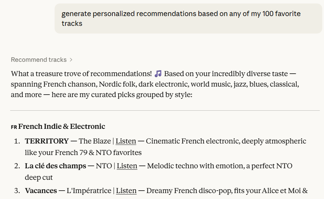Screen dimensions: 324x199
Task: Click the chevron beside Recommend tracks
Action: point(71,60)
